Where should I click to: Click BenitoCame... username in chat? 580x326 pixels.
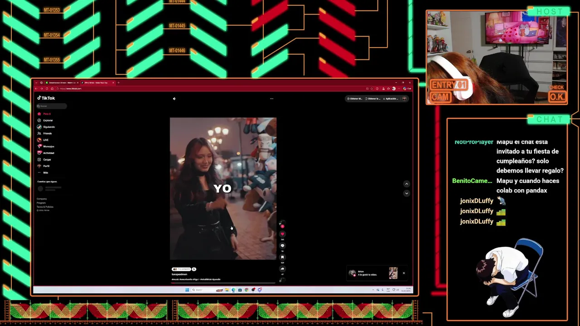[472, 181]
